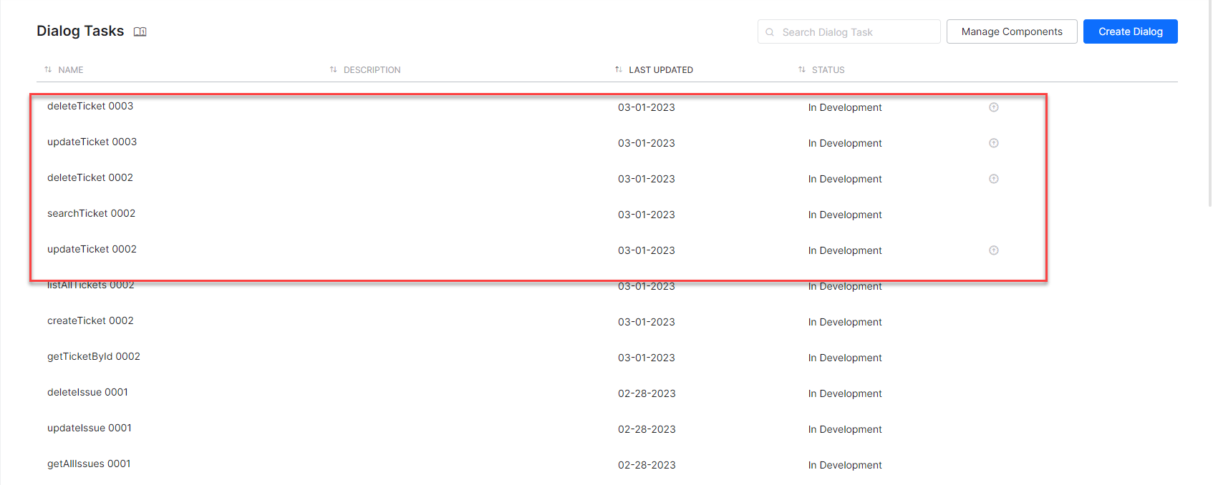Open Manage Components
Image resolution: width=1213 pixels, height=485 pixels.
[x=1011, y=31]
